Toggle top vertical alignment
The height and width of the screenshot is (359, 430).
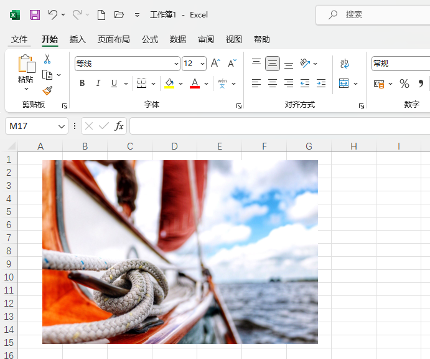coord(256,64)
